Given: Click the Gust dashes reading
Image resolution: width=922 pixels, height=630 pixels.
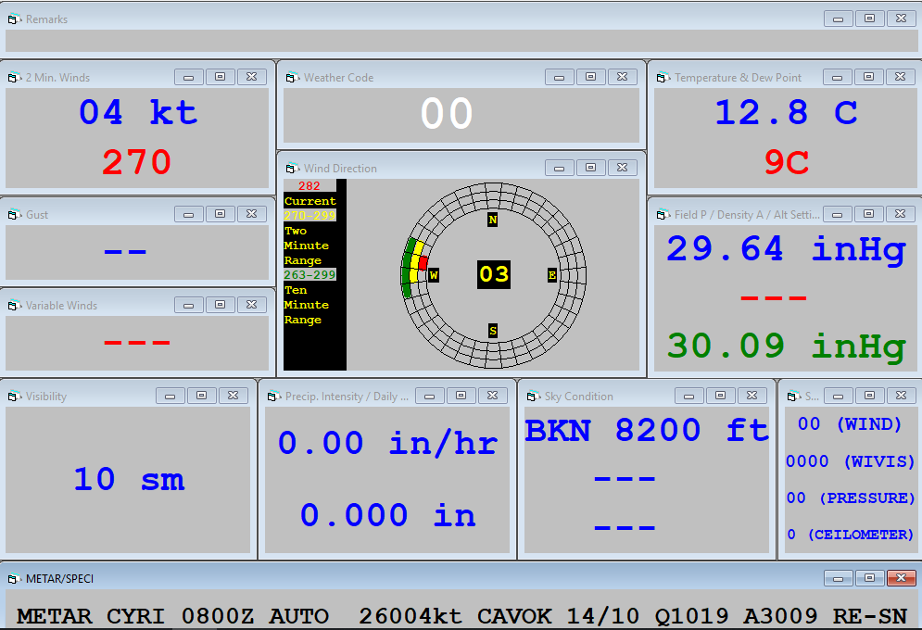Looking at the screenshot, I should tap(125, 252).
